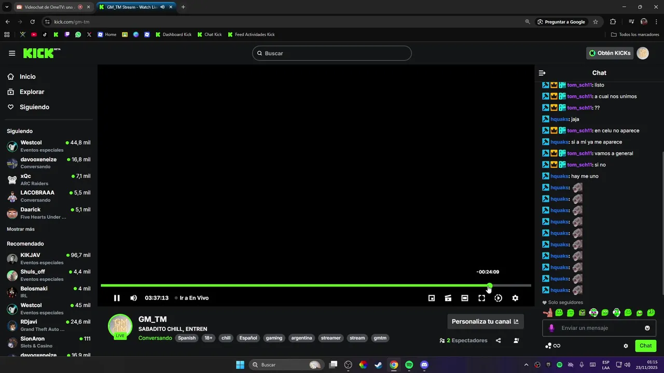This screenshot has width=664, height=373.
Task: Click 'Obtén KICKs' button
Action: [x=610, y=53]
